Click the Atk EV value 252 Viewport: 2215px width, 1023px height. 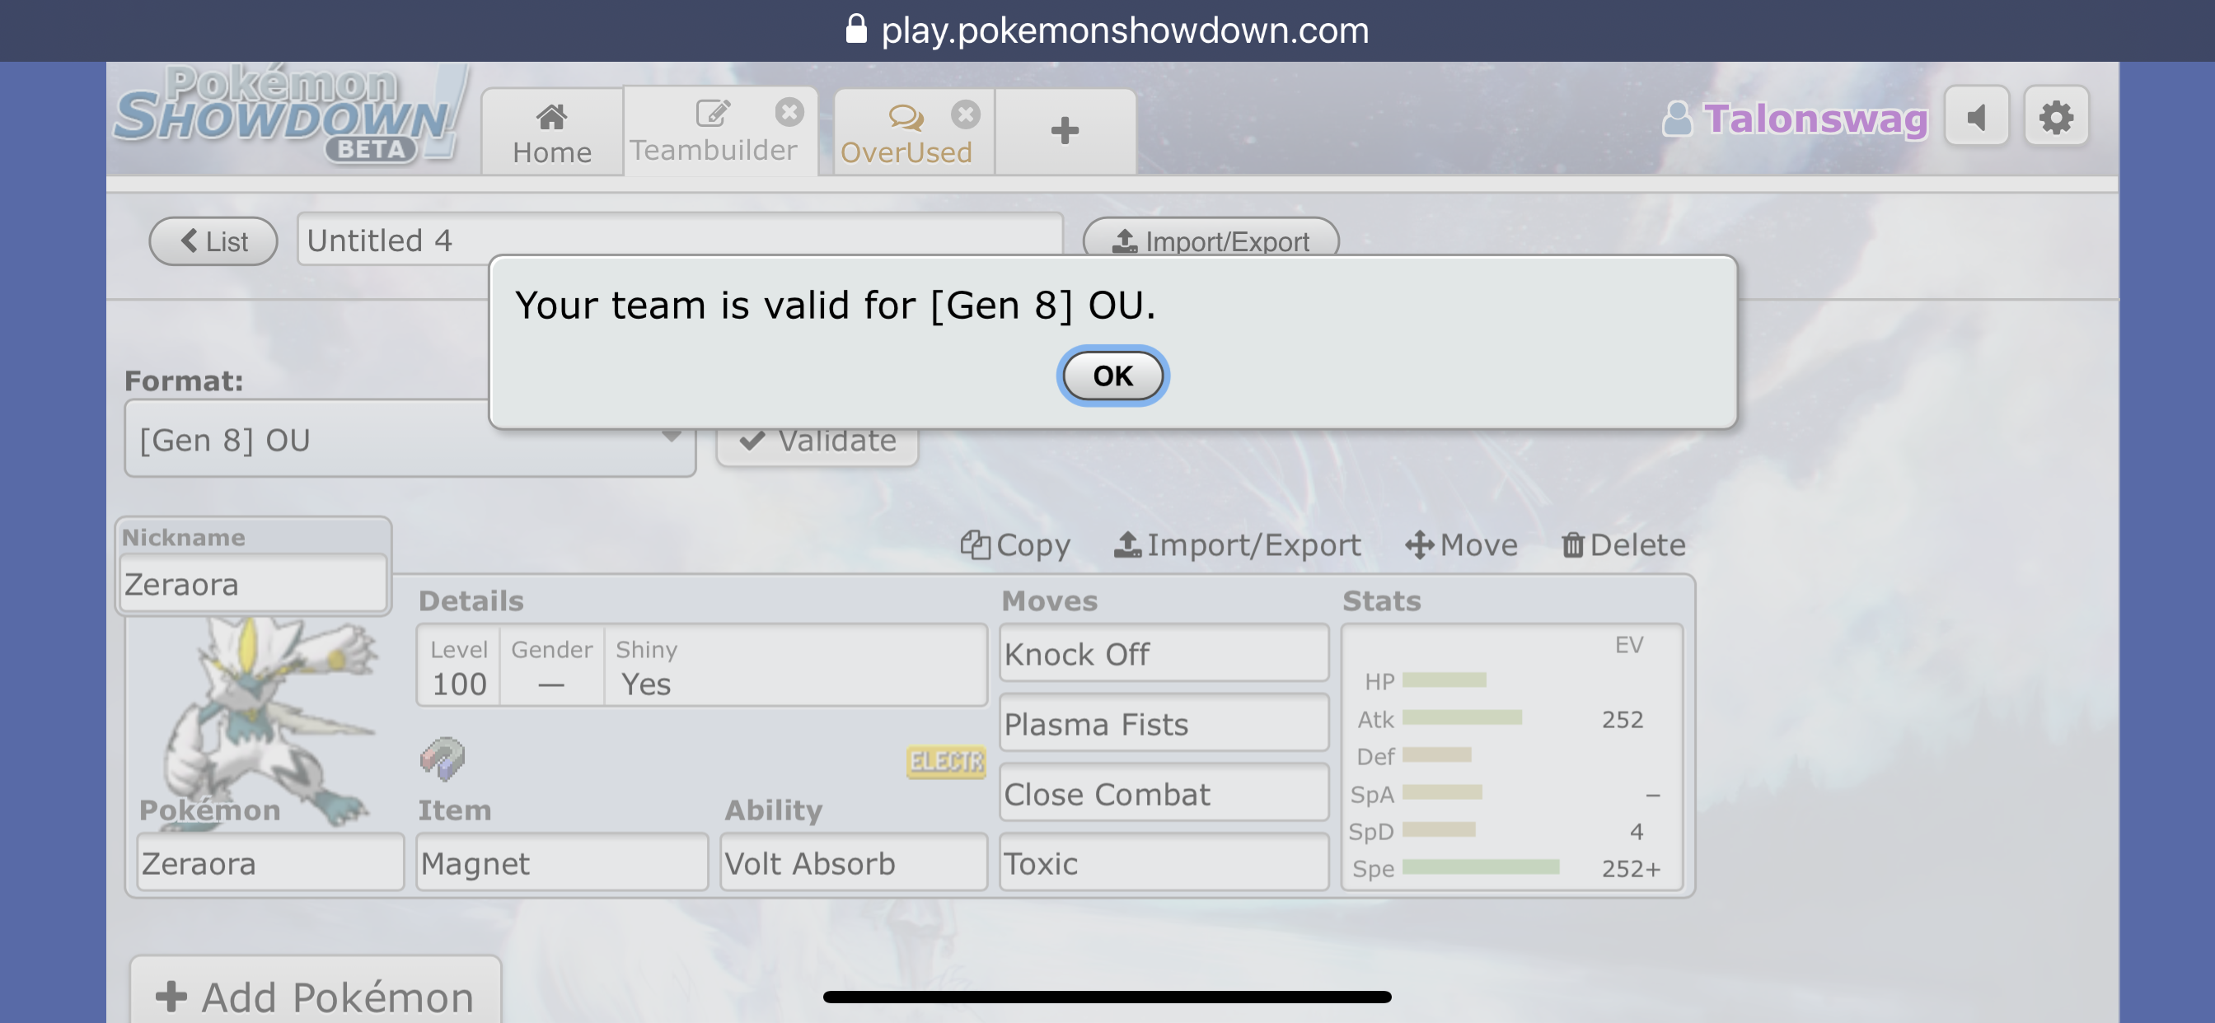click(1622, 719)
